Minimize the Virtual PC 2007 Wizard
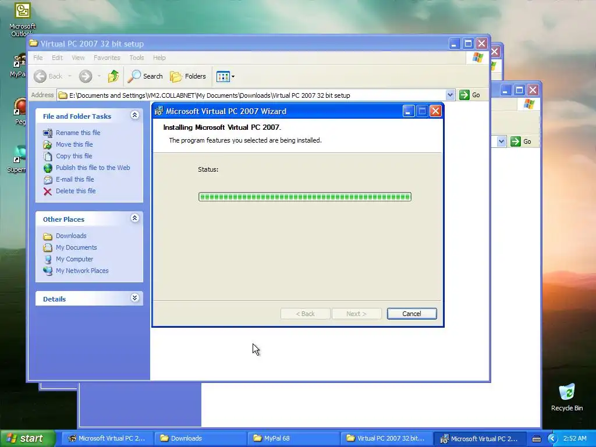596x447 pixels. click(x=408, y=111)
